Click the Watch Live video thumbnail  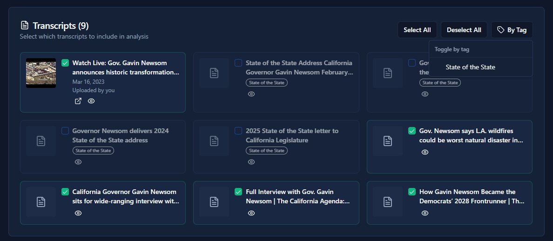point(41,73)
